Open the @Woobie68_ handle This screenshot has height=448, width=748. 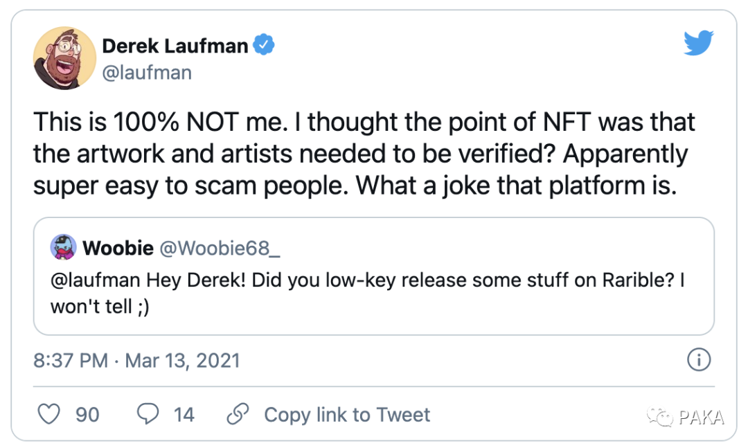point(220,248)
